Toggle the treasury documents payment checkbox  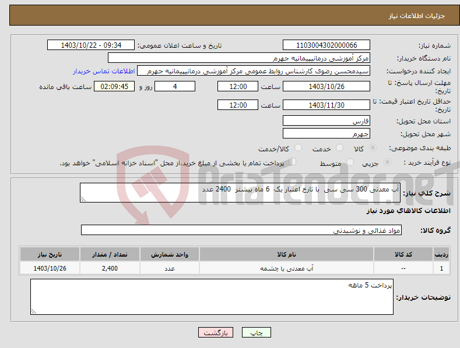click(x=293, y=162)
